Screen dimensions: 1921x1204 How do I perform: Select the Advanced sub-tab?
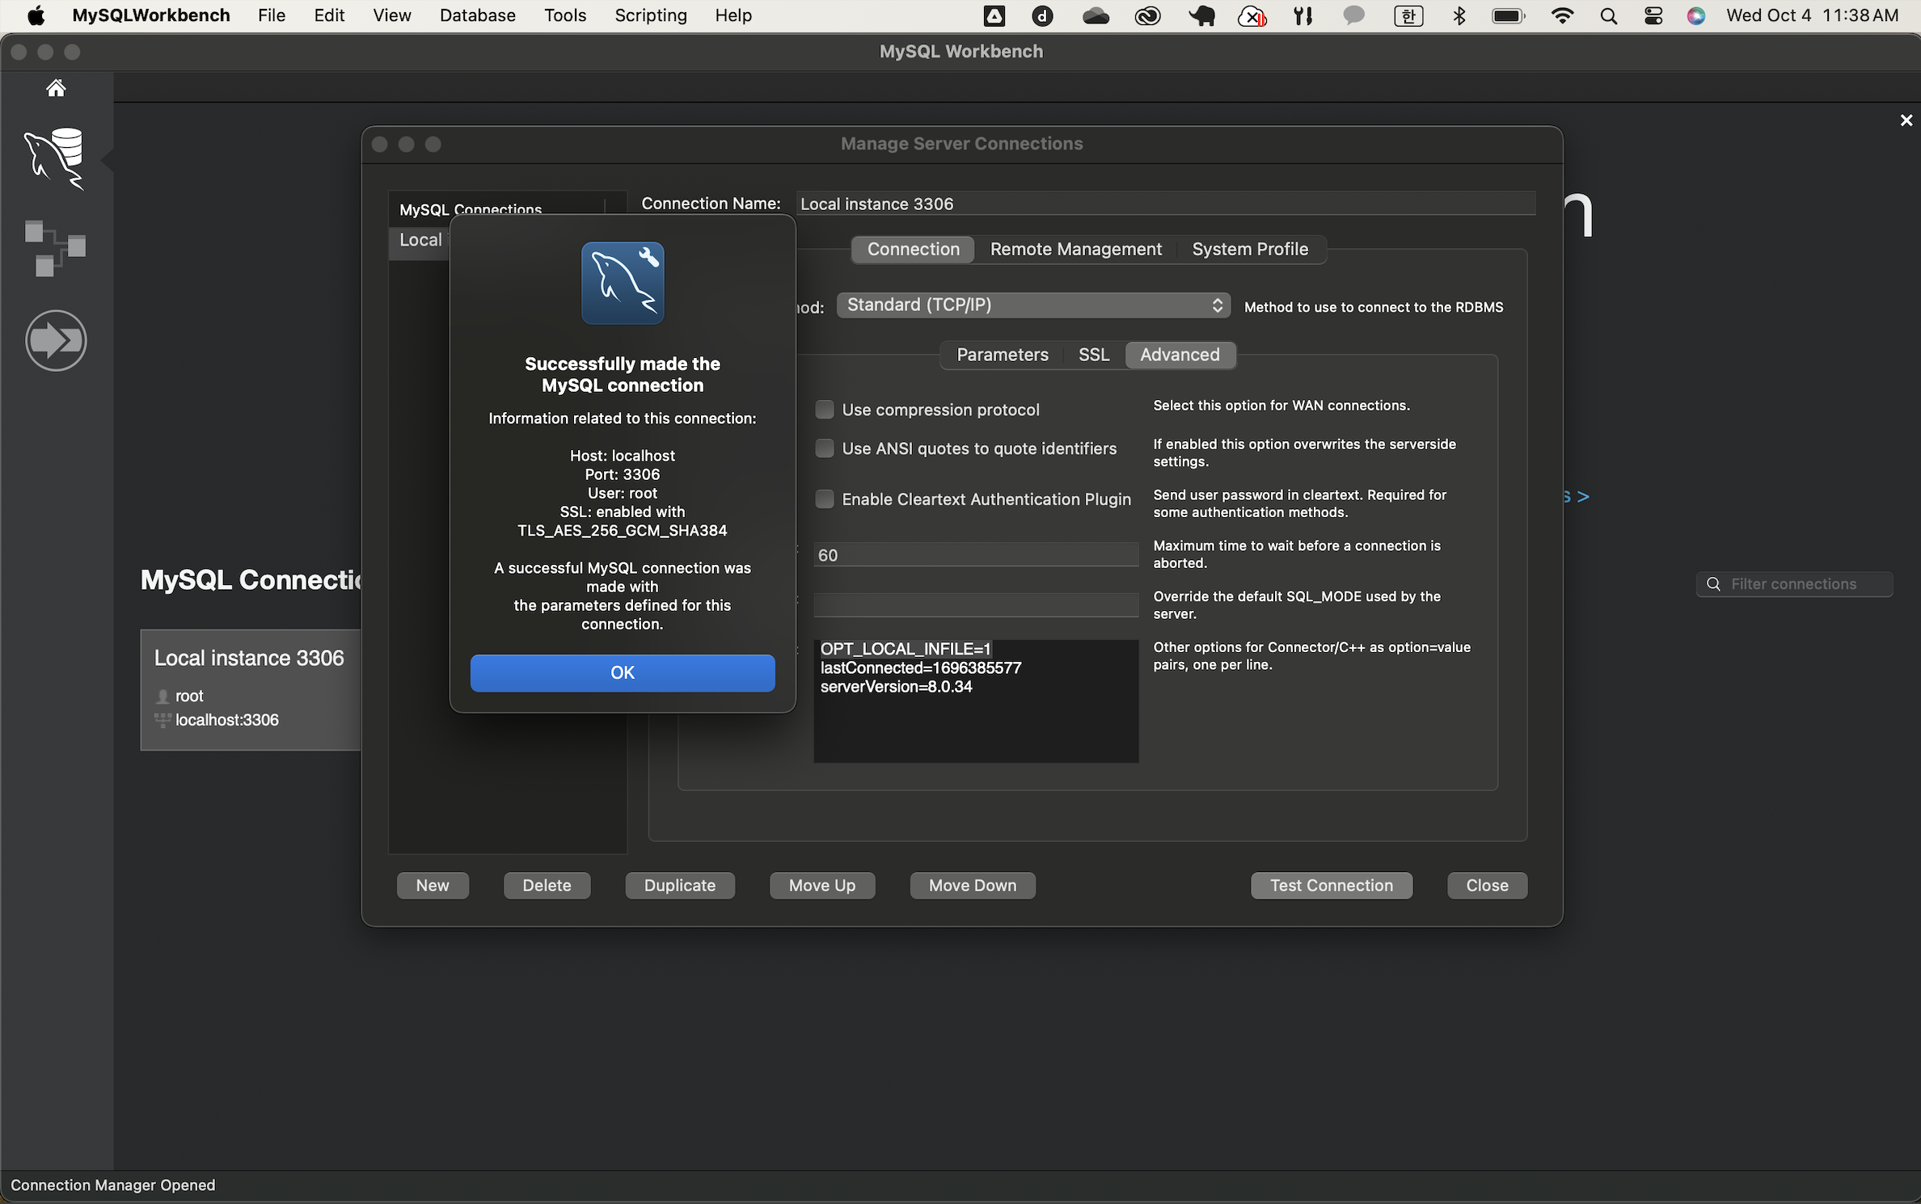pyautogui.click(x=1180, y=355)
